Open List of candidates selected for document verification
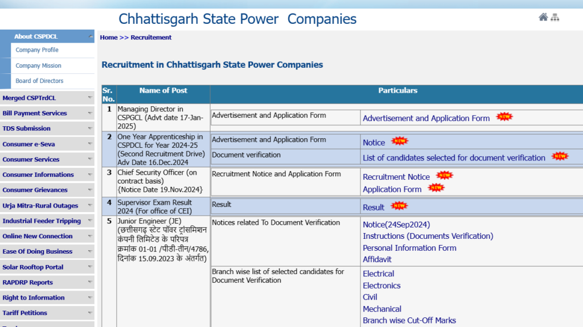 pyautogui.click(x=454, y=158)
